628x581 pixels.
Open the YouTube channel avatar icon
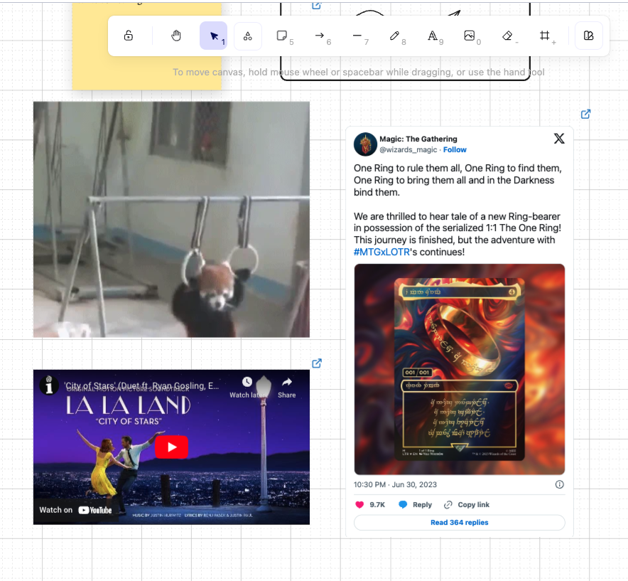49,385
